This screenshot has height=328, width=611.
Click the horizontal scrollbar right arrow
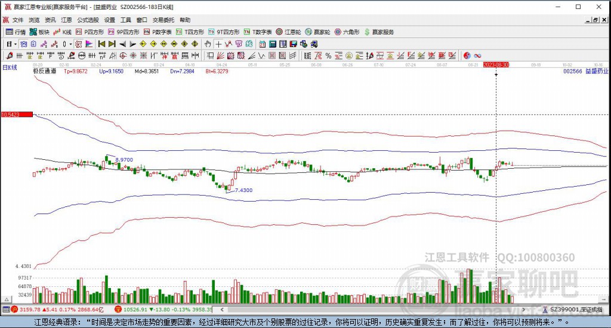tap(523, 310)
